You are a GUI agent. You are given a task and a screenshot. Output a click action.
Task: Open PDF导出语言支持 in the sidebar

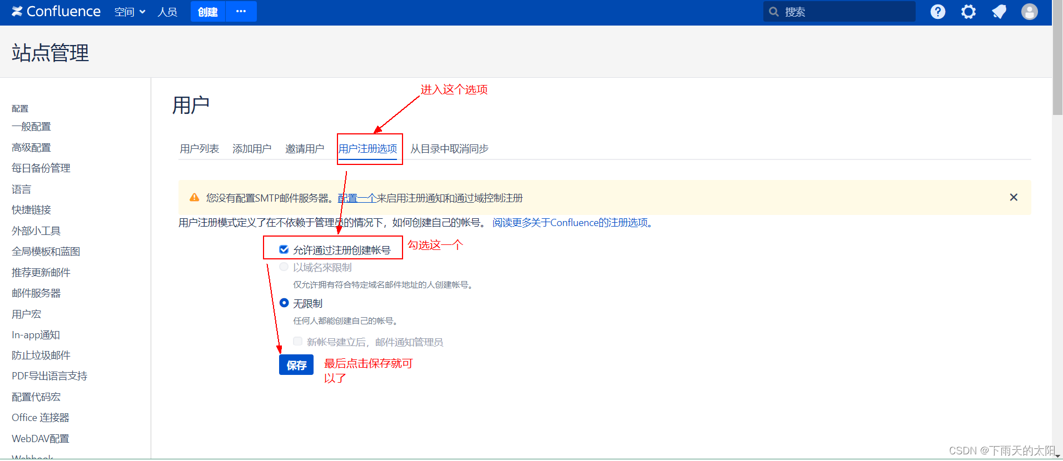pyautogui.click(x=49, y=376)
